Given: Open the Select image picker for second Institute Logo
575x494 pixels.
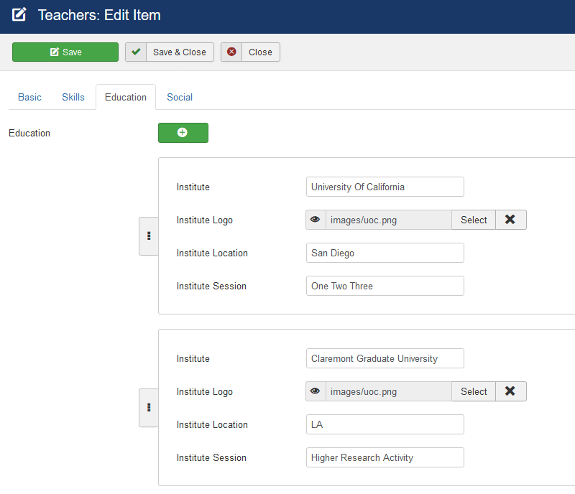Looking at the screenshot, I should (474, 391).
